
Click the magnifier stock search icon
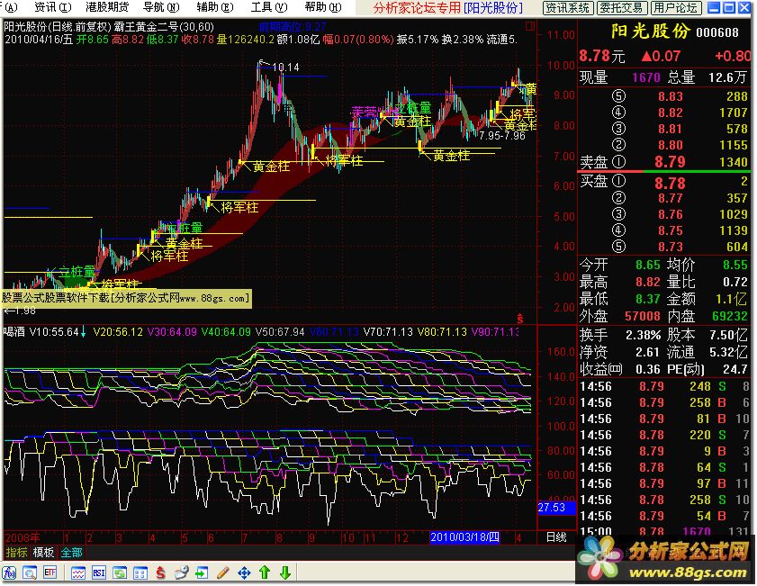click(30, 573)
